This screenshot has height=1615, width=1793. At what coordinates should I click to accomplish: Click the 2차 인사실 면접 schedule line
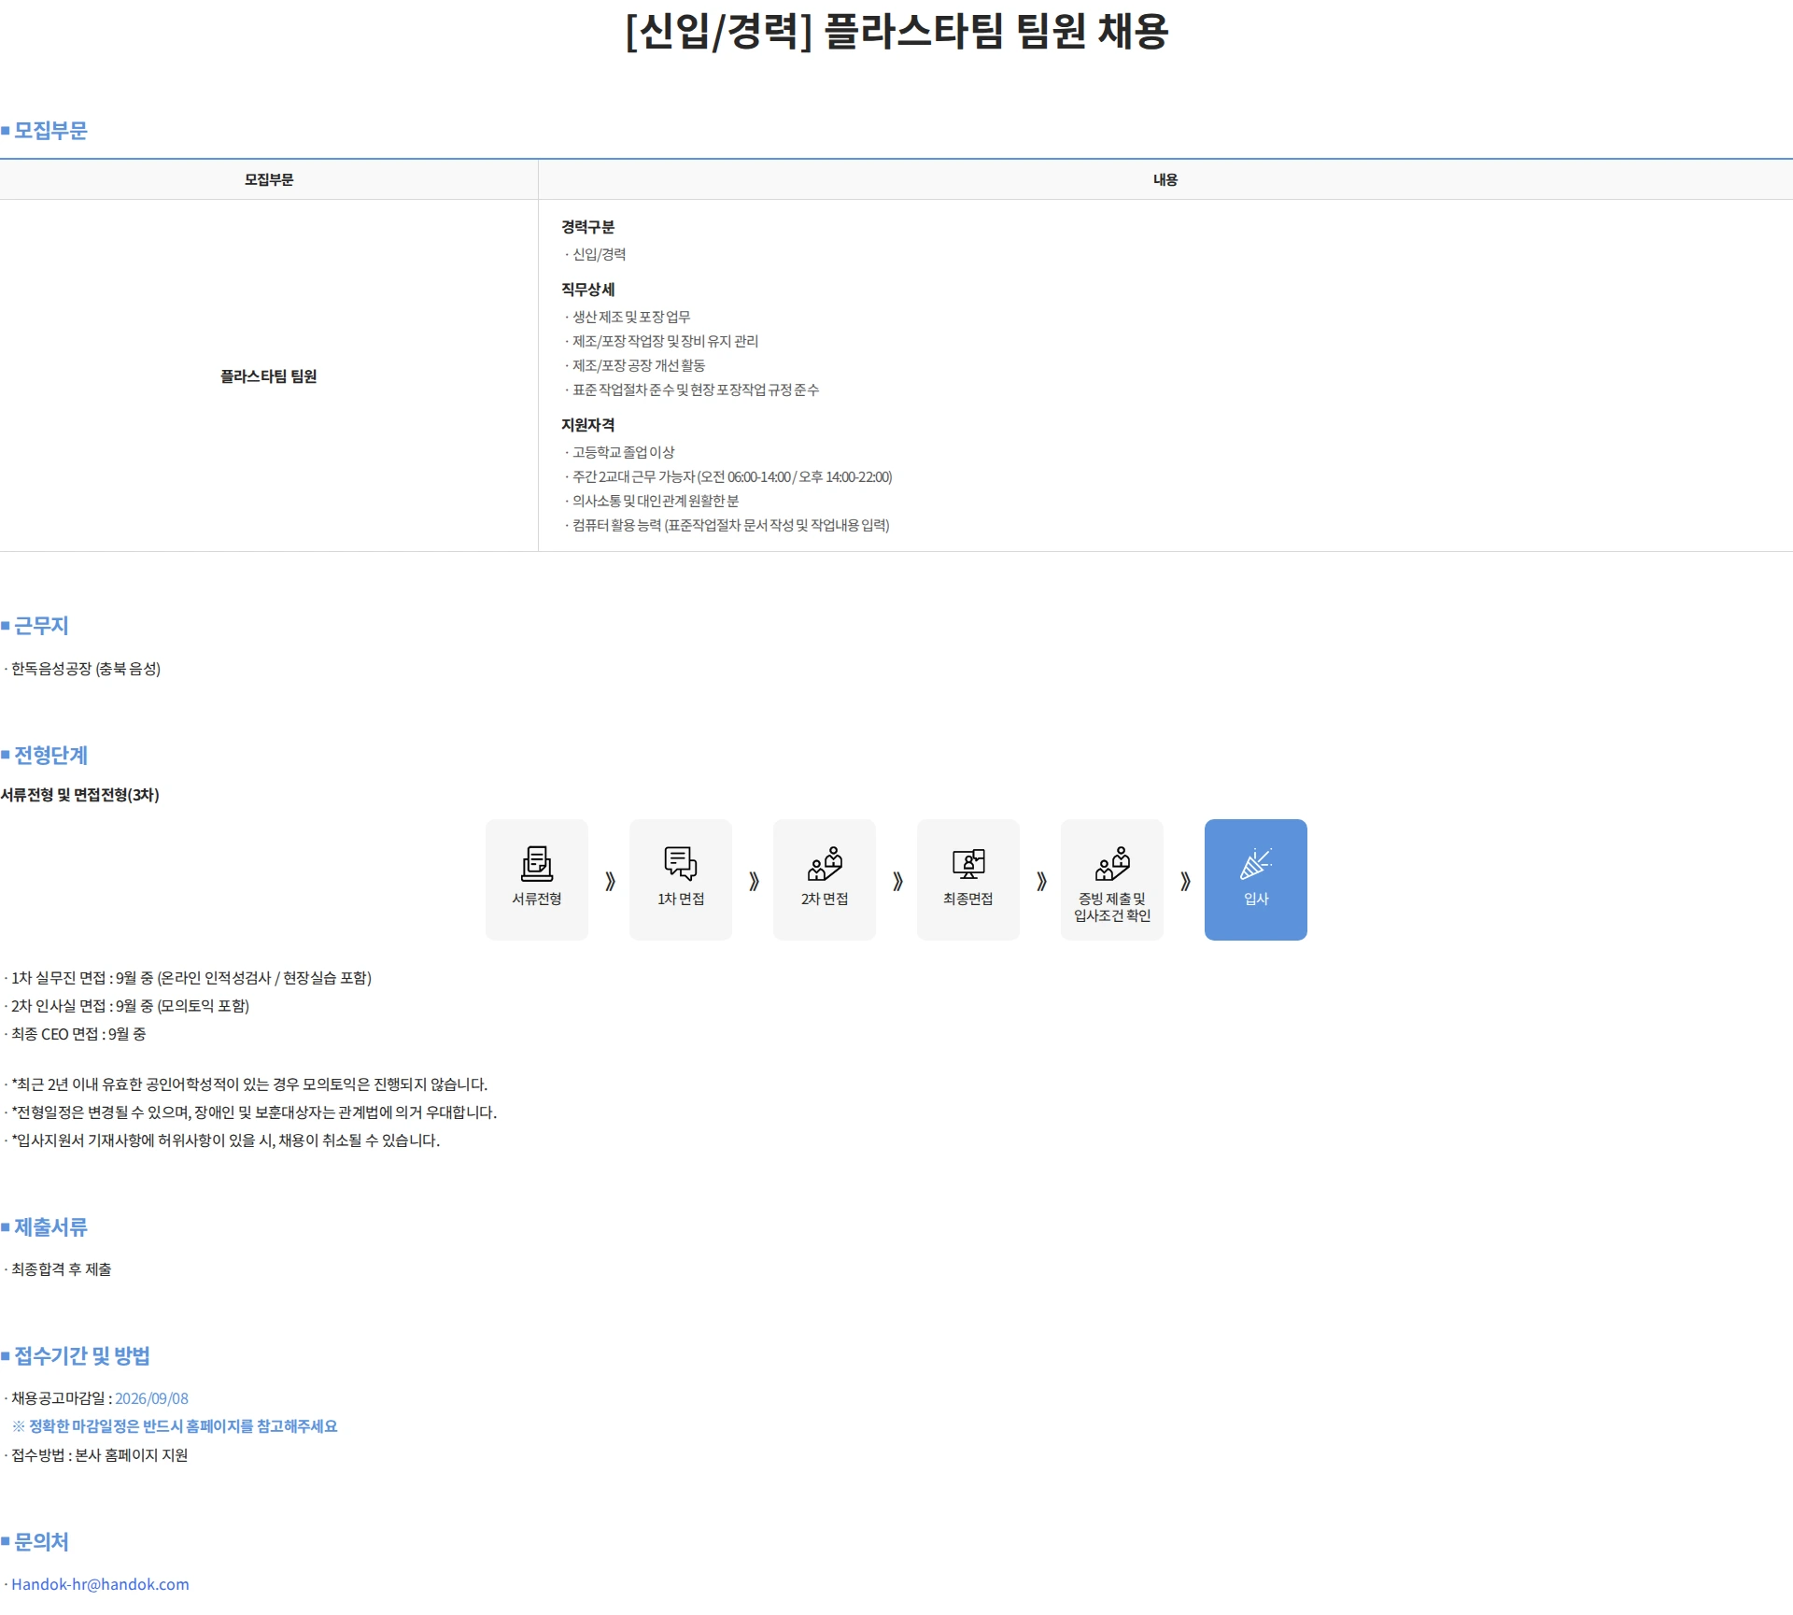pyautogui.click(x=130, y=1006)
